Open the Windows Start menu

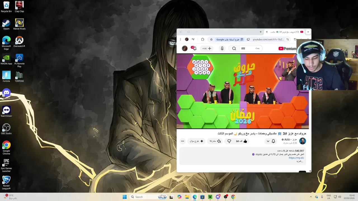click(125, 197)
